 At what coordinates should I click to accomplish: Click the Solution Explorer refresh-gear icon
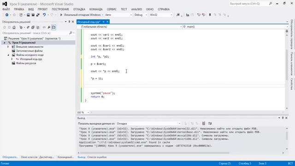click(x=21, y=28)
